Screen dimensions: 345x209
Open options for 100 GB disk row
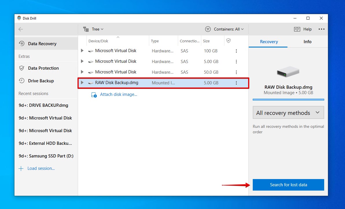[x=236, y=51]
